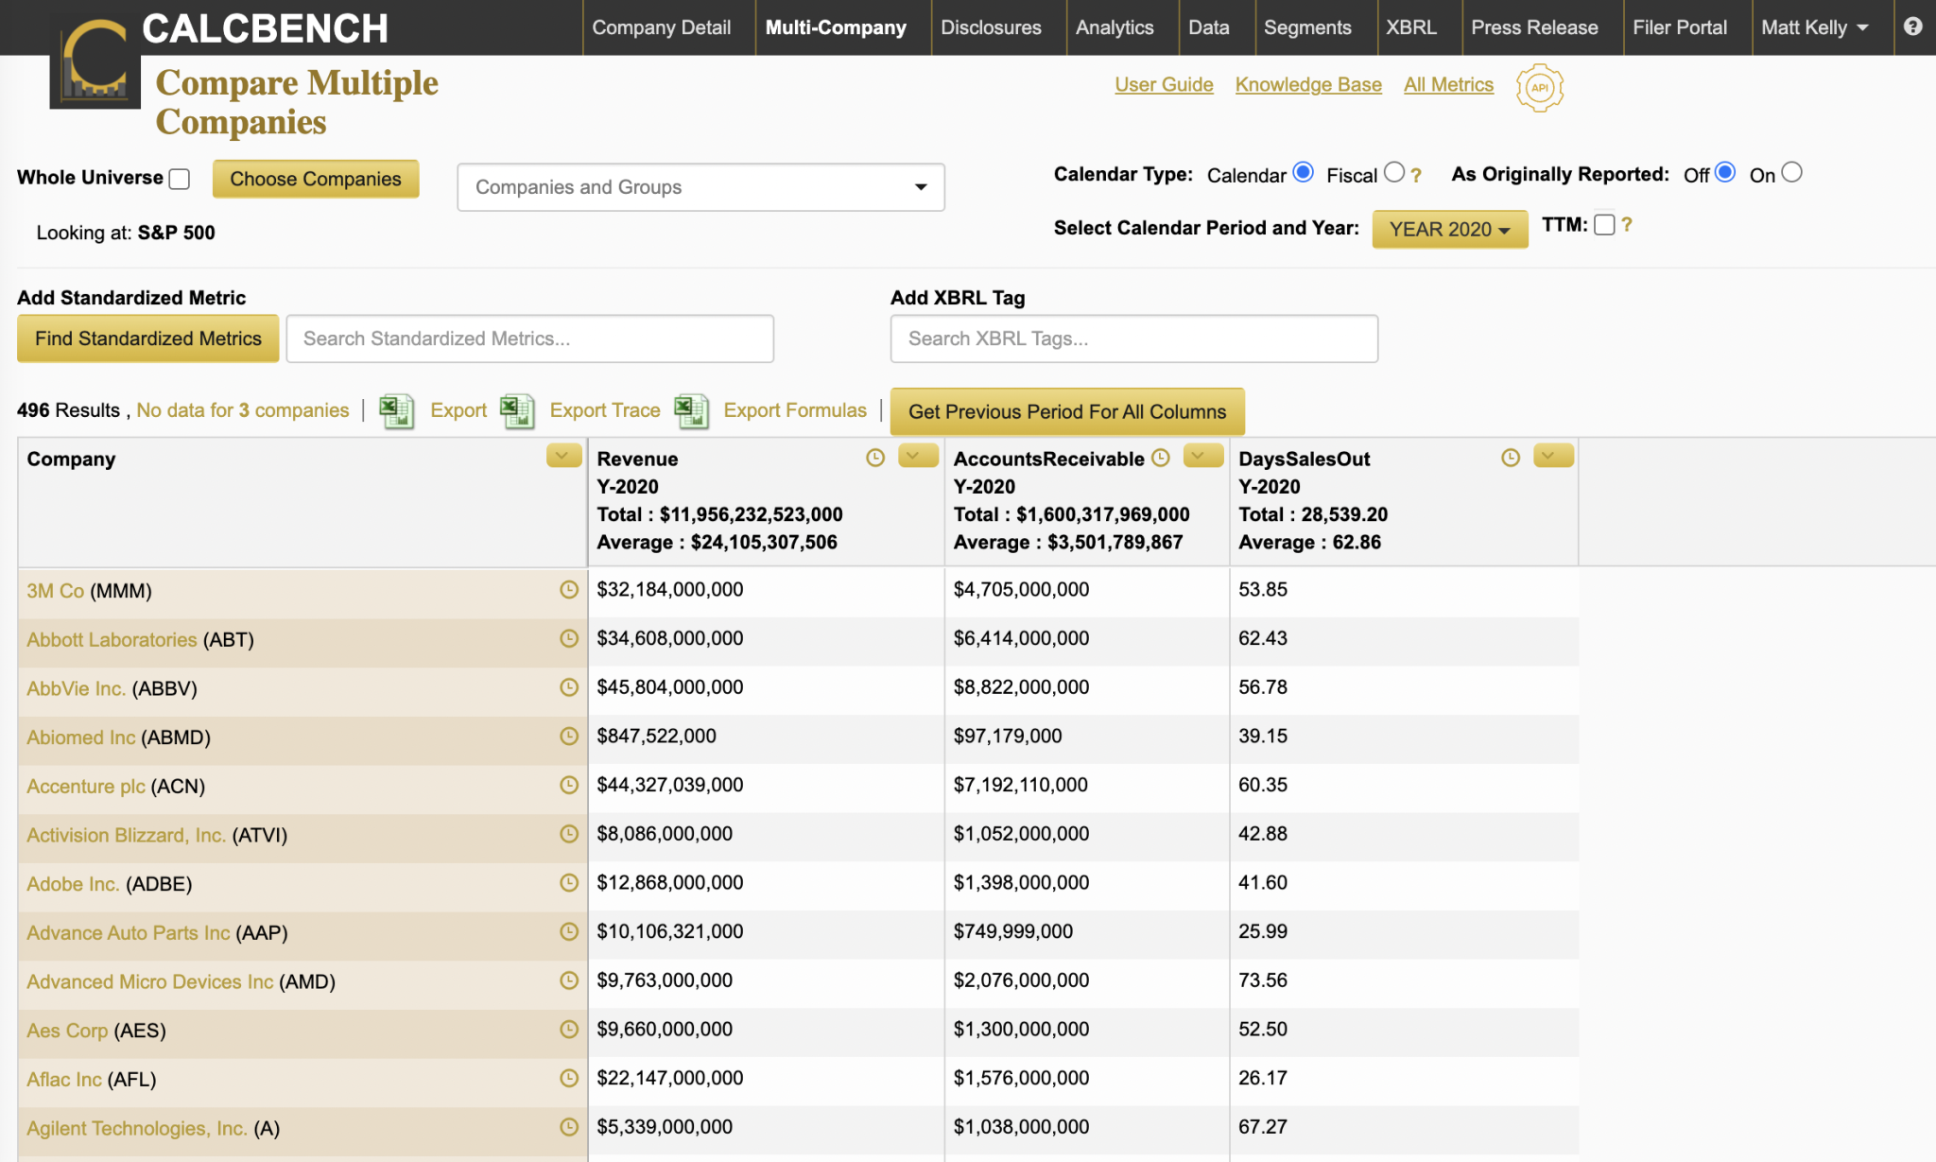
Task: Open the Companies and Groups dropdown
Action: click(x=700, y=187)
